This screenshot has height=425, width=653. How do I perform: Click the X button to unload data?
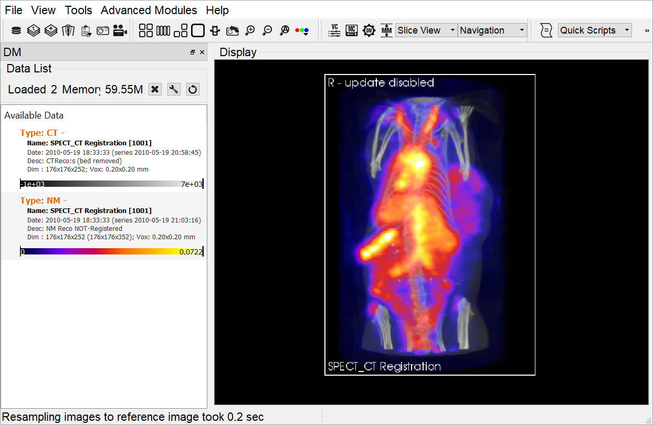(155, 89)
